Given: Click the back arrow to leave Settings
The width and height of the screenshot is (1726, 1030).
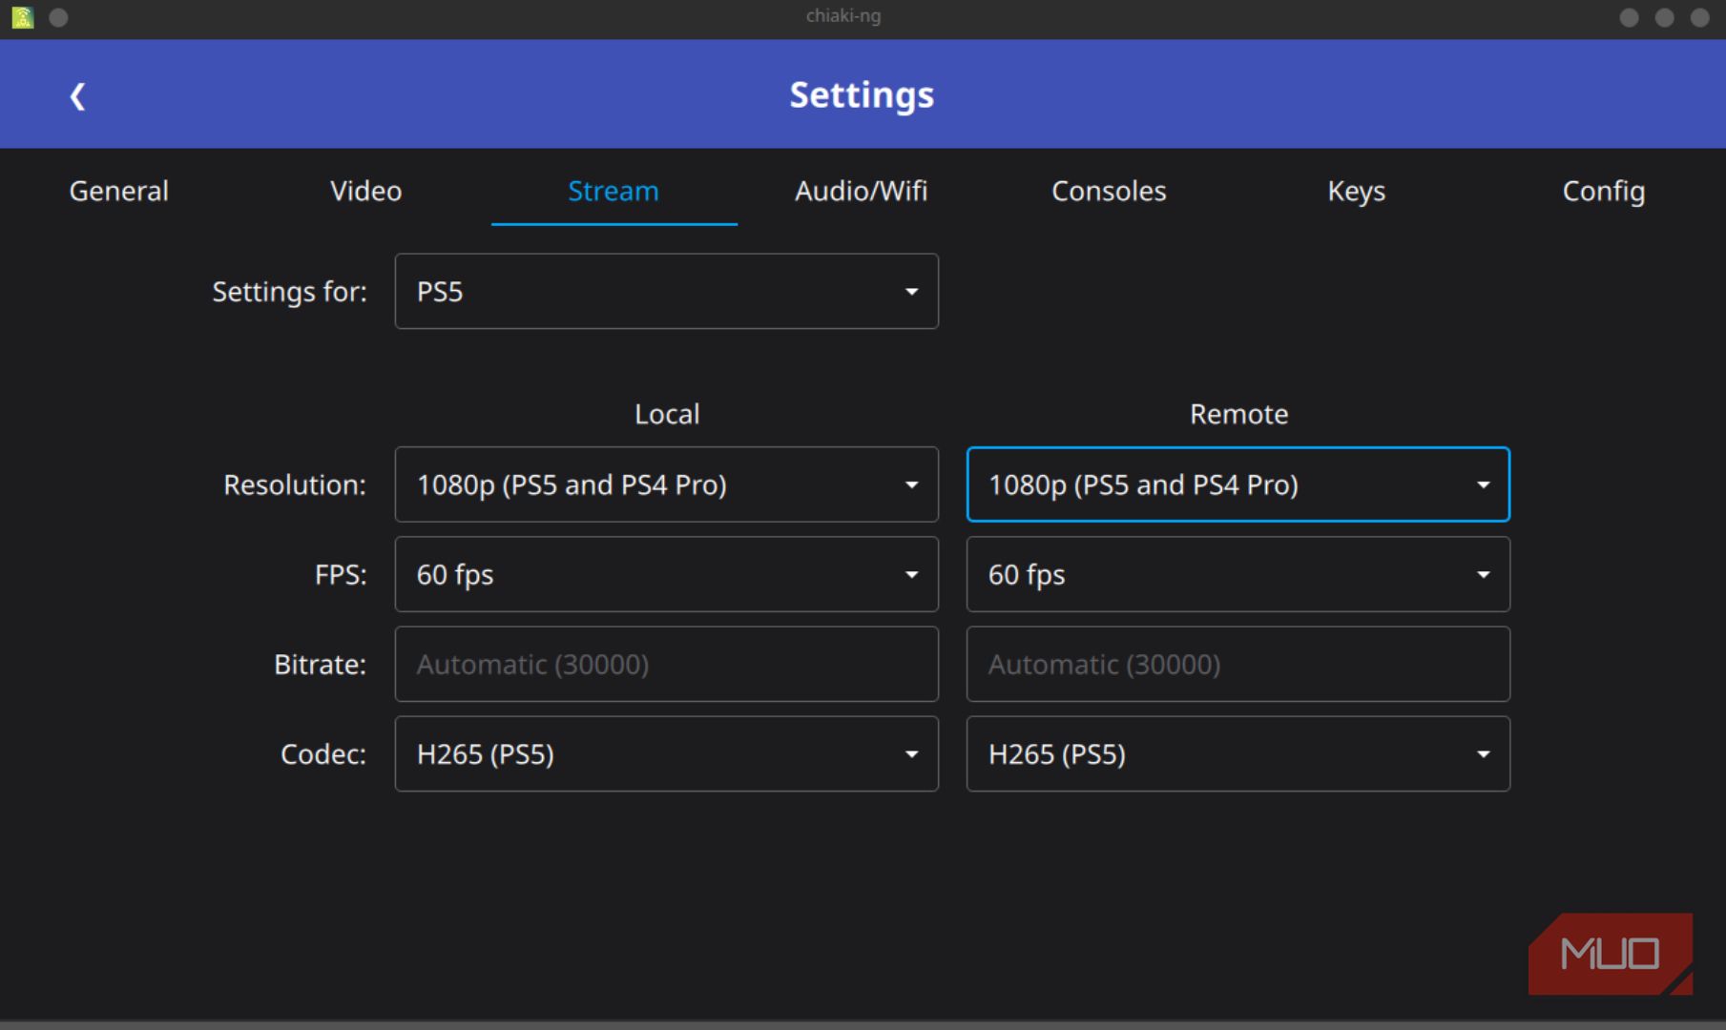Looking at the screenshot, I should [x=77, y=94].
